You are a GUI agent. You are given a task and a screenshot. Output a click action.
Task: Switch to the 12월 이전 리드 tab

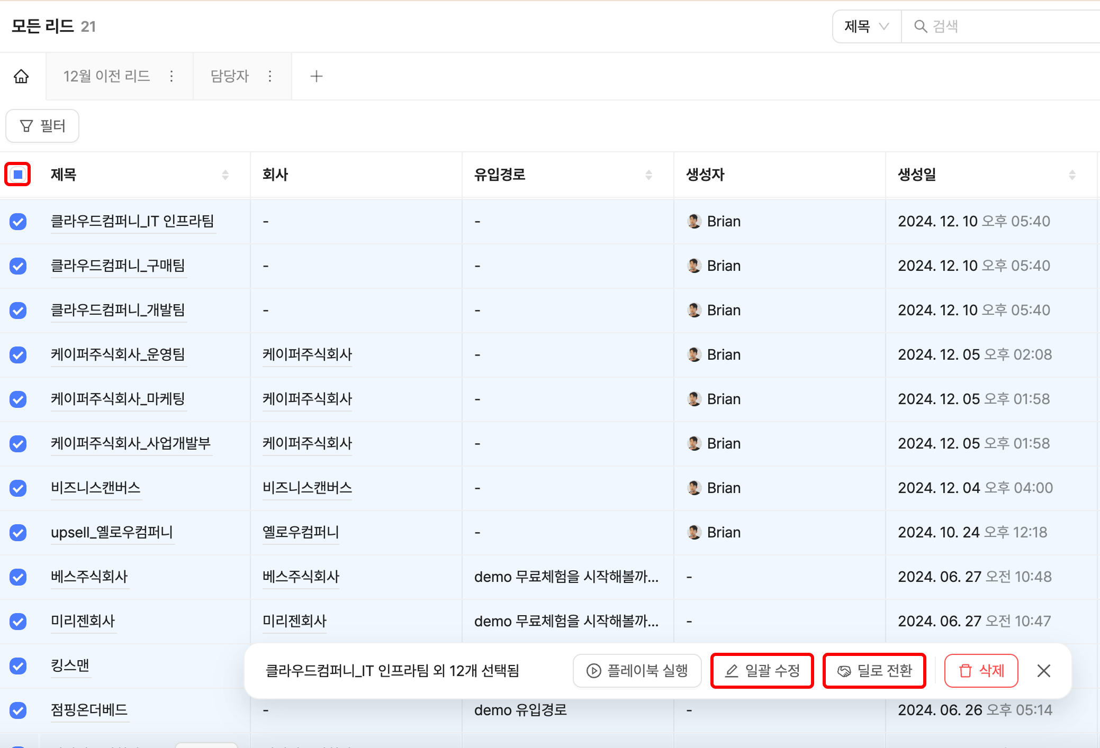(x=106, y=76)
